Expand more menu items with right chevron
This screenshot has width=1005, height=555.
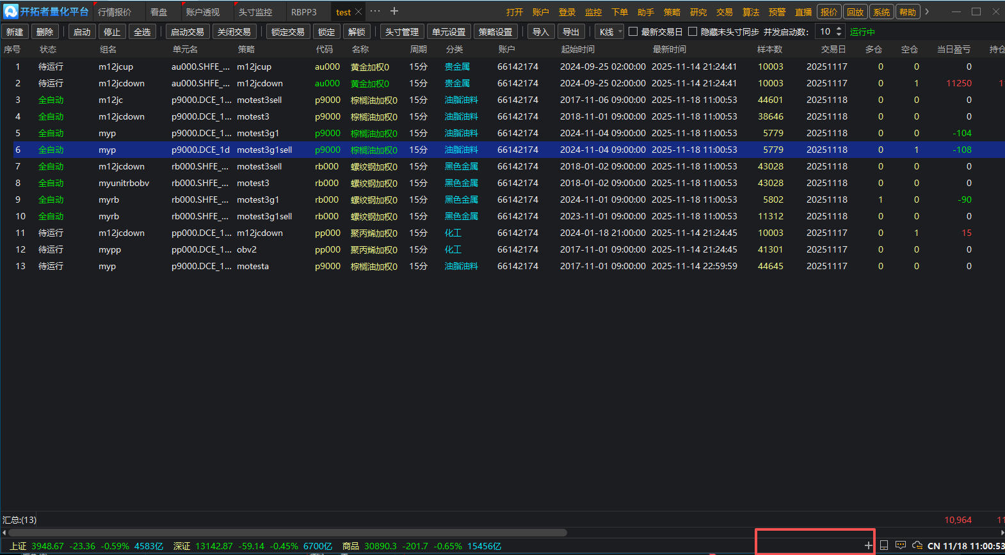pos(927,12)
